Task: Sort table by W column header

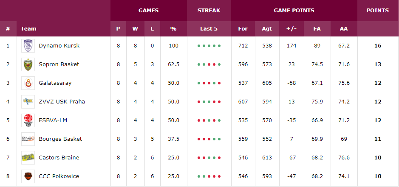Action: coord(135,29)
